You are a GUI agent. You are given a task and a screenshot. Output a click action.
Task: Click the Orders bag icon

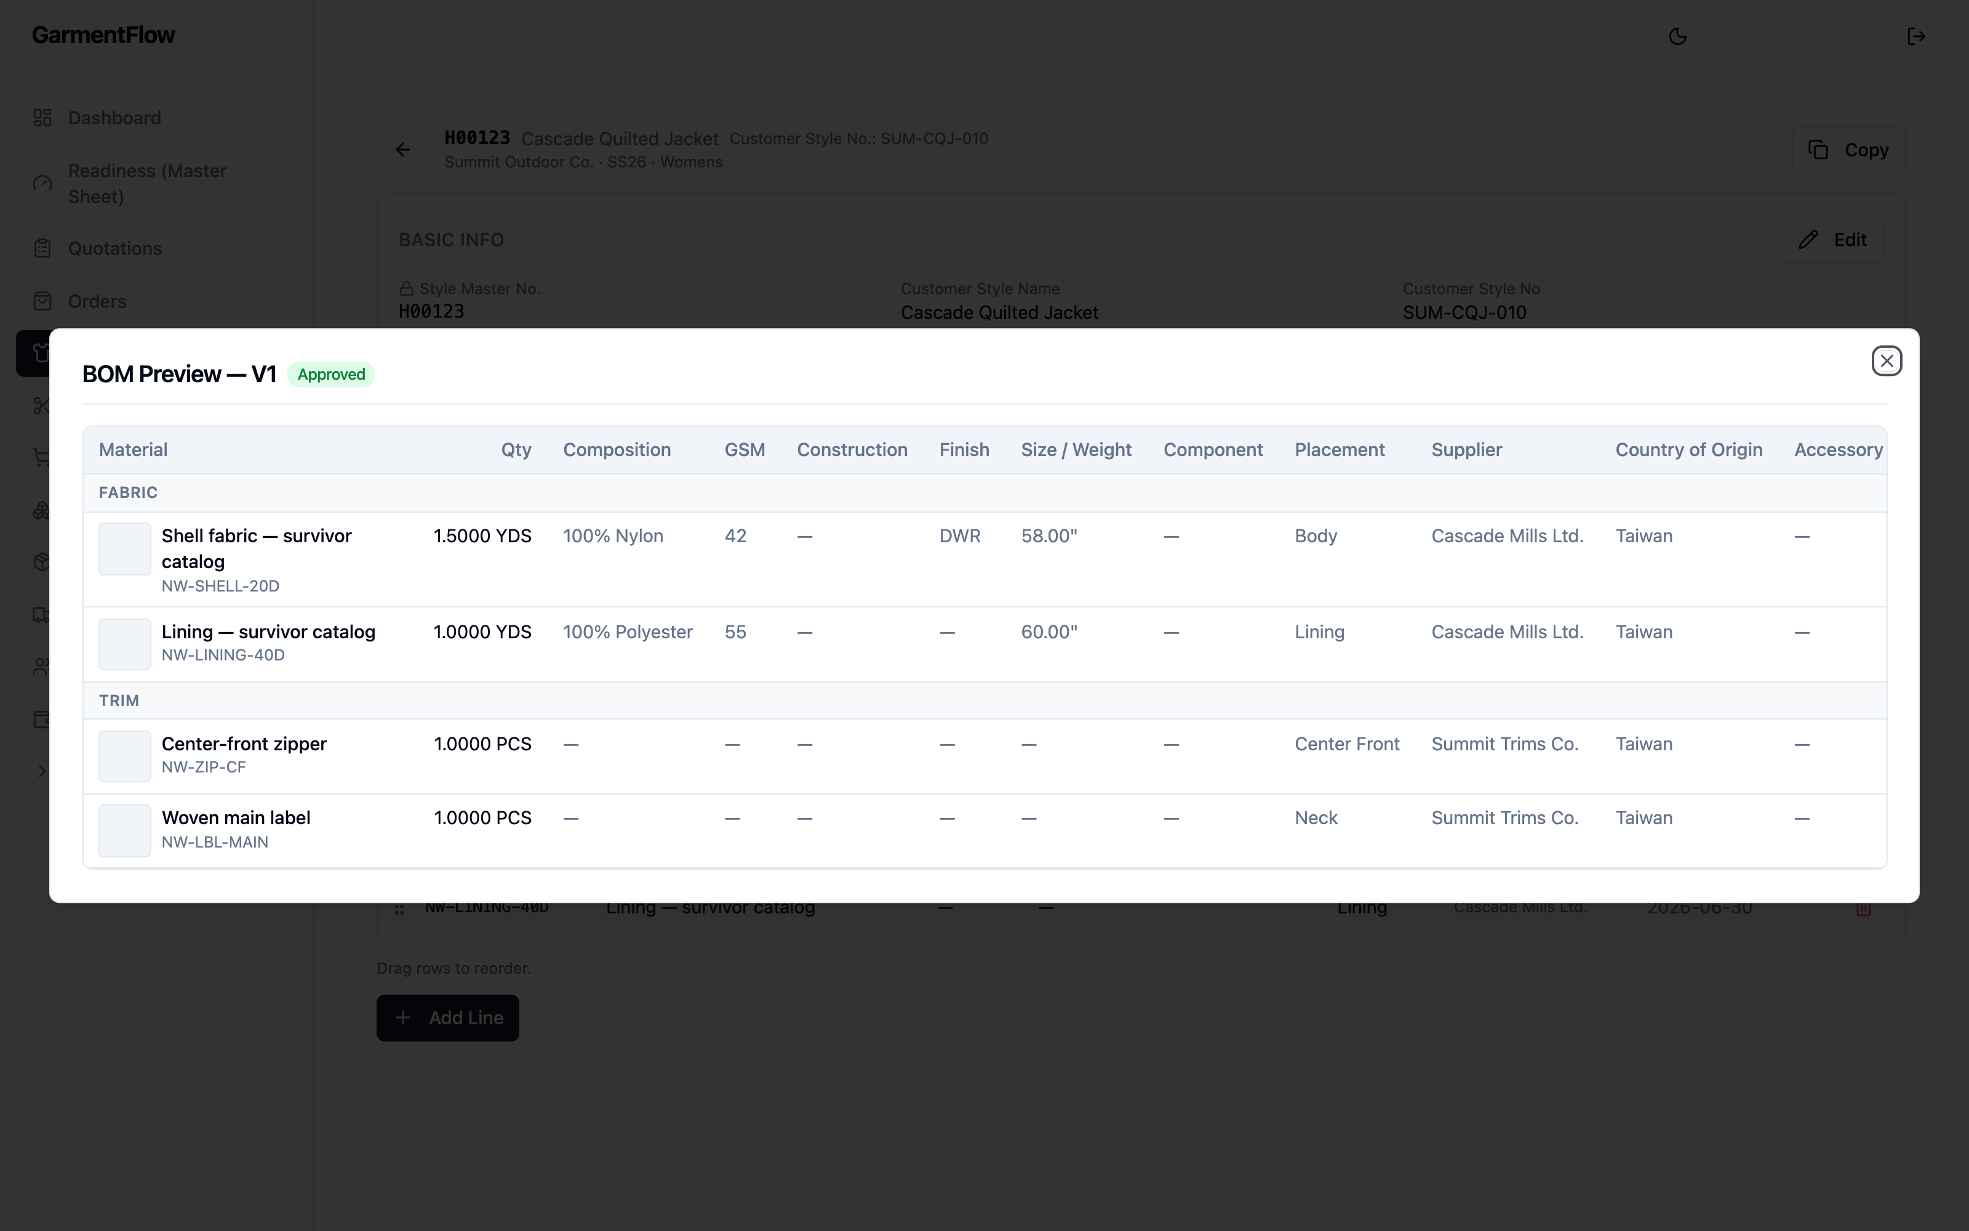(x=42, y=301)
